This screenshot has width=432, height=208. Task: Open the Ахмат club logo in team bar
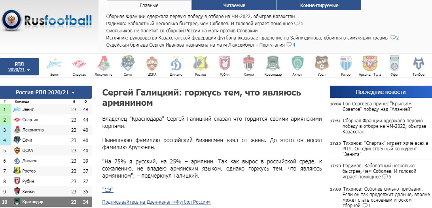tap(297, 64)
